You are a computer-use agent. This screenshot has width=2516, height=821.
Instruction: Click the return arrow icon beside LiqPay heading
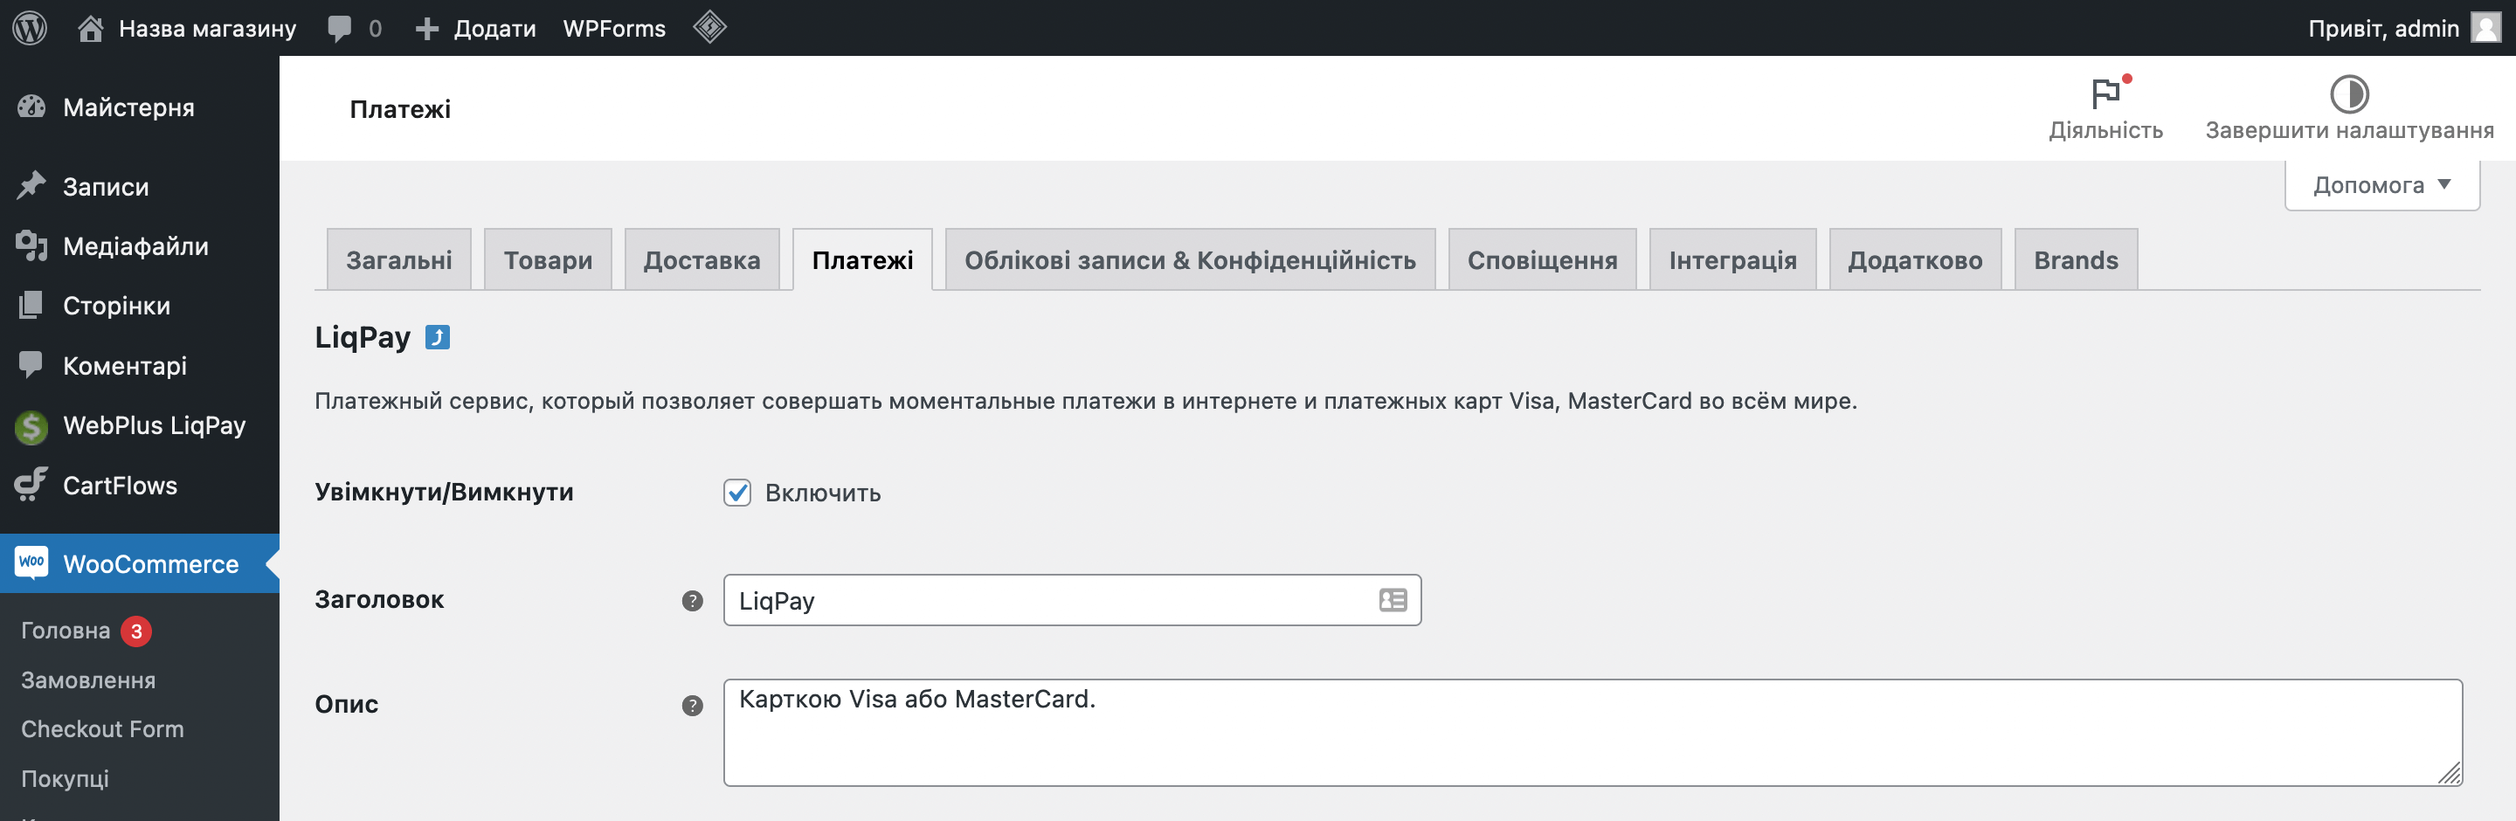[x=438, y=338]
